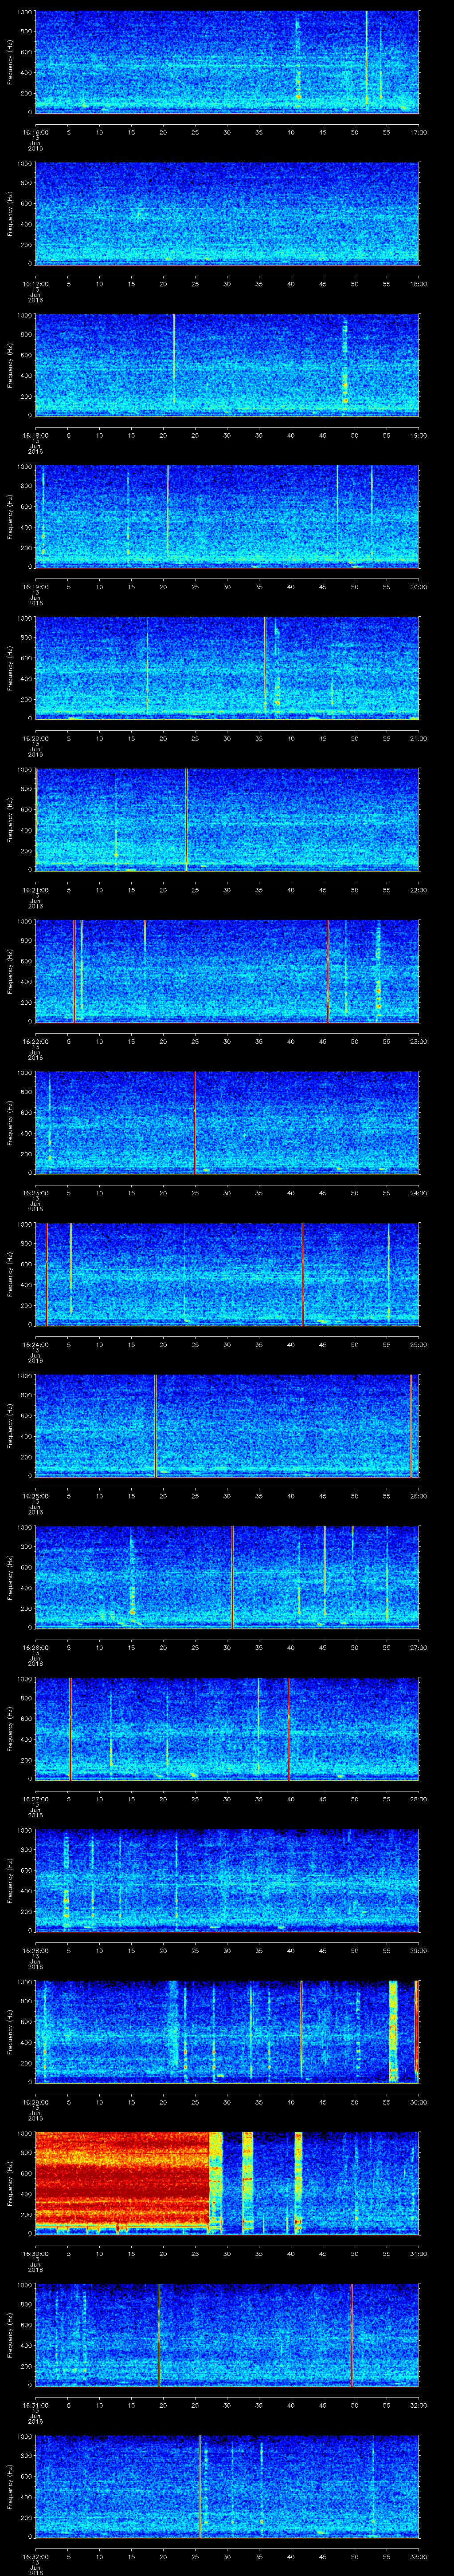Select the spectrogram panel beginning at 16:17:00
The image size is (454, 2576).
(227, 213)
